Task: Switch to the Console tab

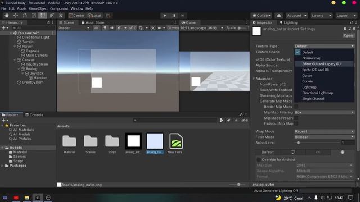Action: click(x=34, y=114)
